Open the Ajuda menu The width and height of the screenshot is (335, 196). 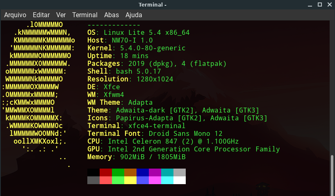134,15
